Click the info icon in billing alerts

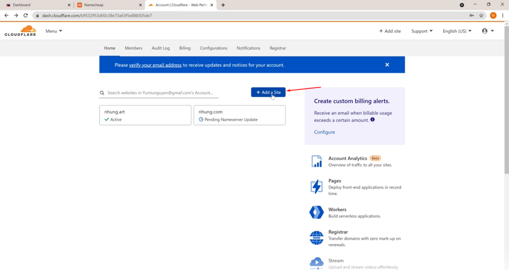coord(372,119)
